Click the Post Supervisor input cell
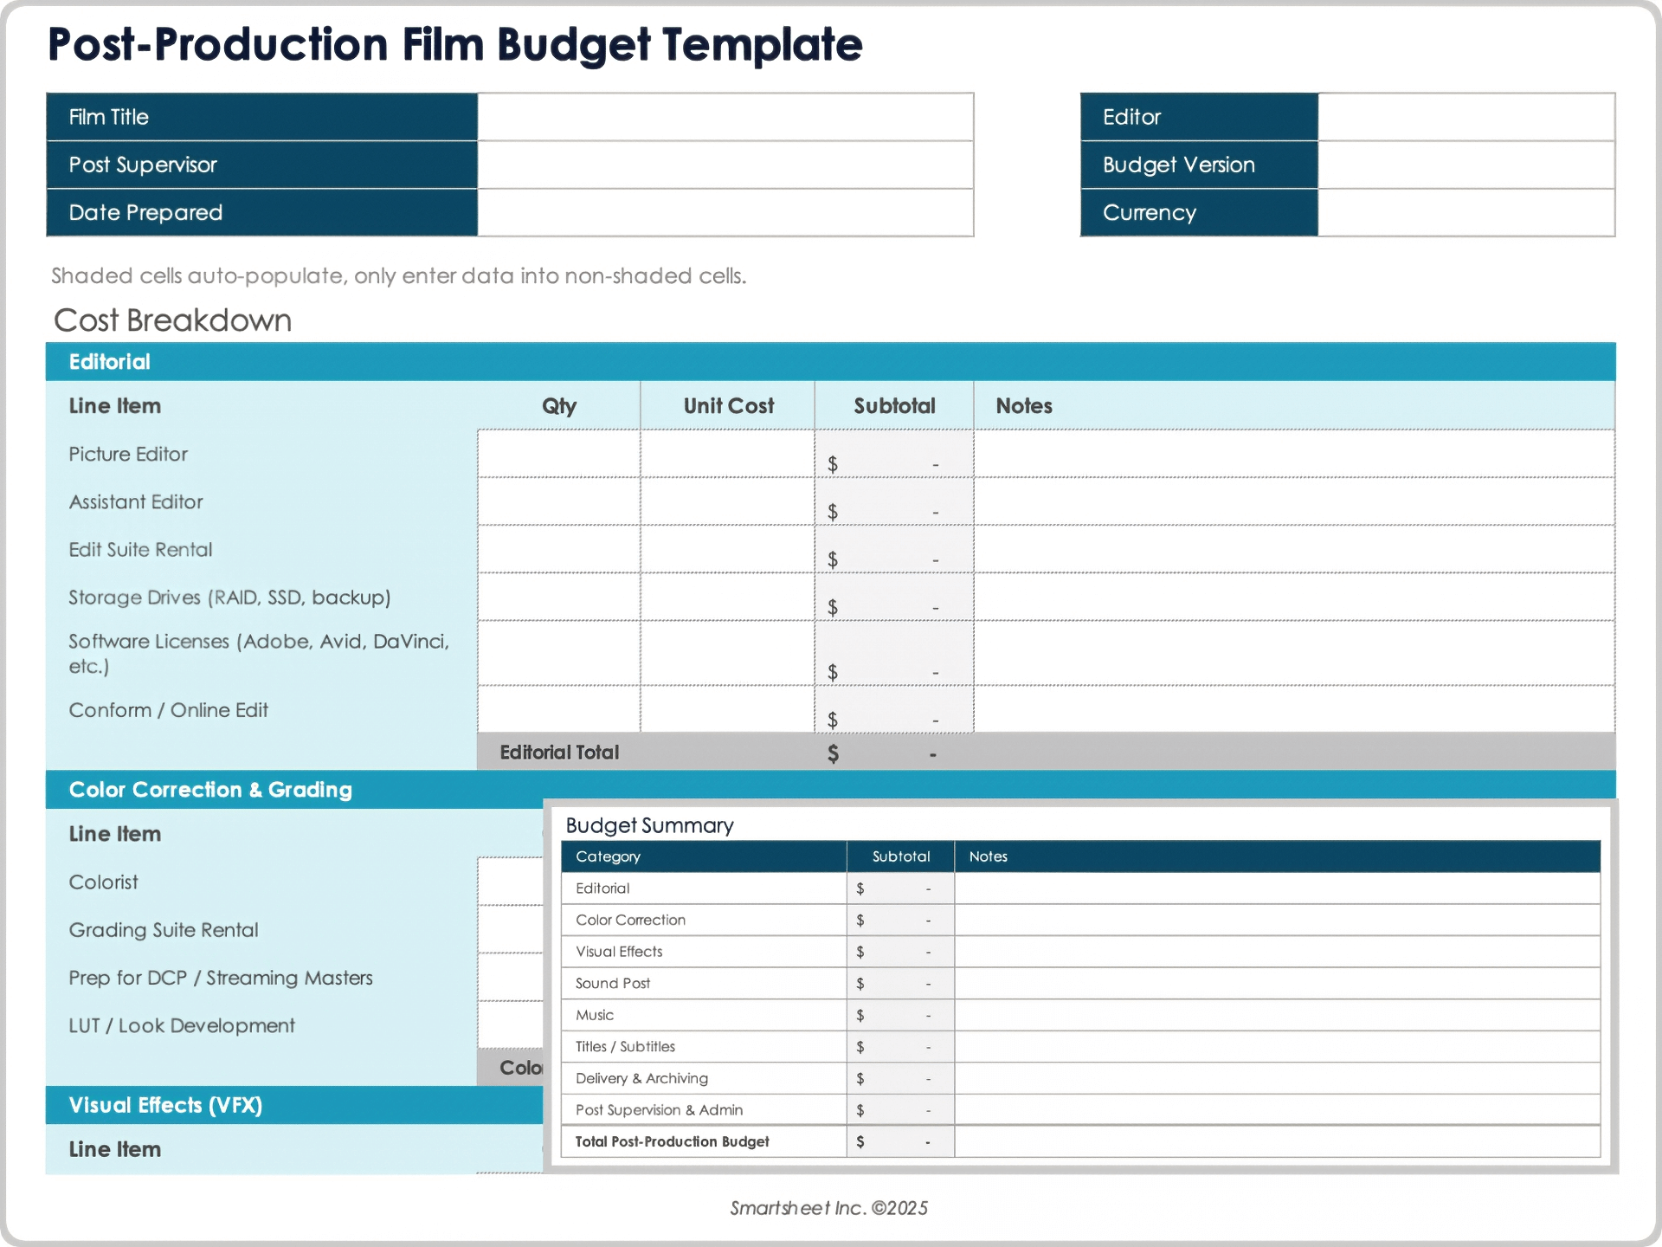 [725, 165]
